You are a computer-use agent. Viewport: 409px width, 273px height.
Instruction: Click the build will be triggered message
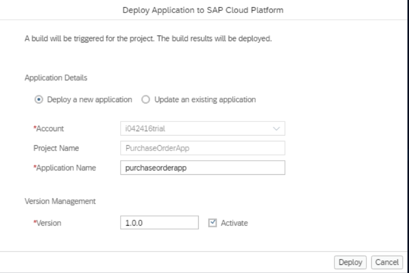click(x=148, y=39)
